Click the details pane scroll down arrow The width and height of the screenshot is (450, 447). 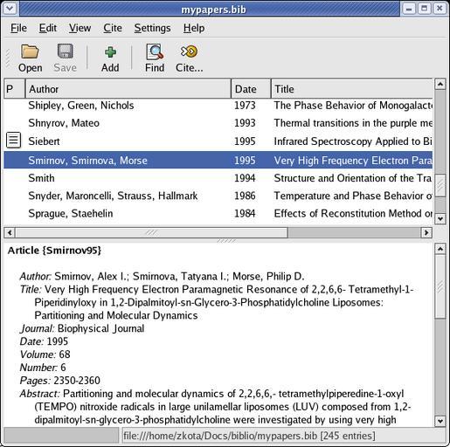(x=440, y=421)
